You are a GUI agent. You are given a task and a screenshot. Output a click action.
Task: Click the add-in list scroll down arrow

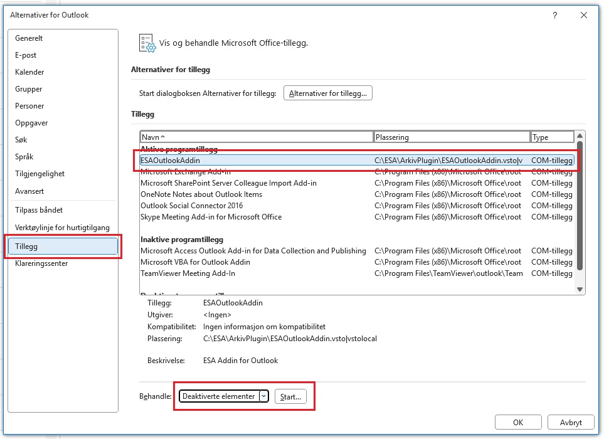tap(580, 290)
